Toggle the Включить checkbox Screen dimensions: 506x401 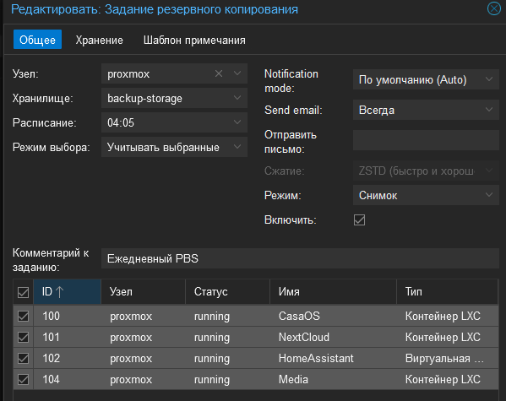point(359,220)
